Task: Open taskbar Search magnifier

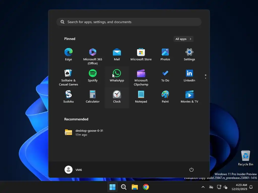Action: click(123, 187)
